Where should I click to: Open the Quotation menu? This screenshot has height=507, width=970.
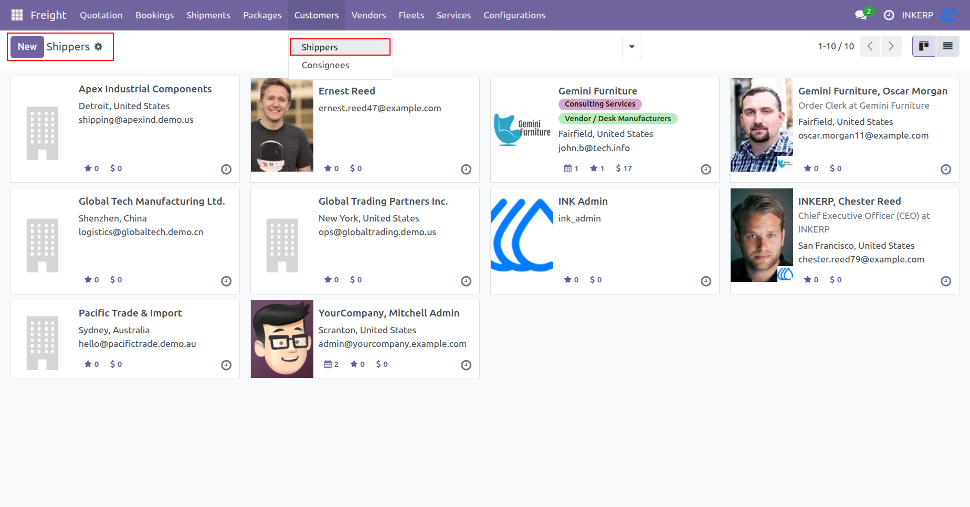[101, 15]
